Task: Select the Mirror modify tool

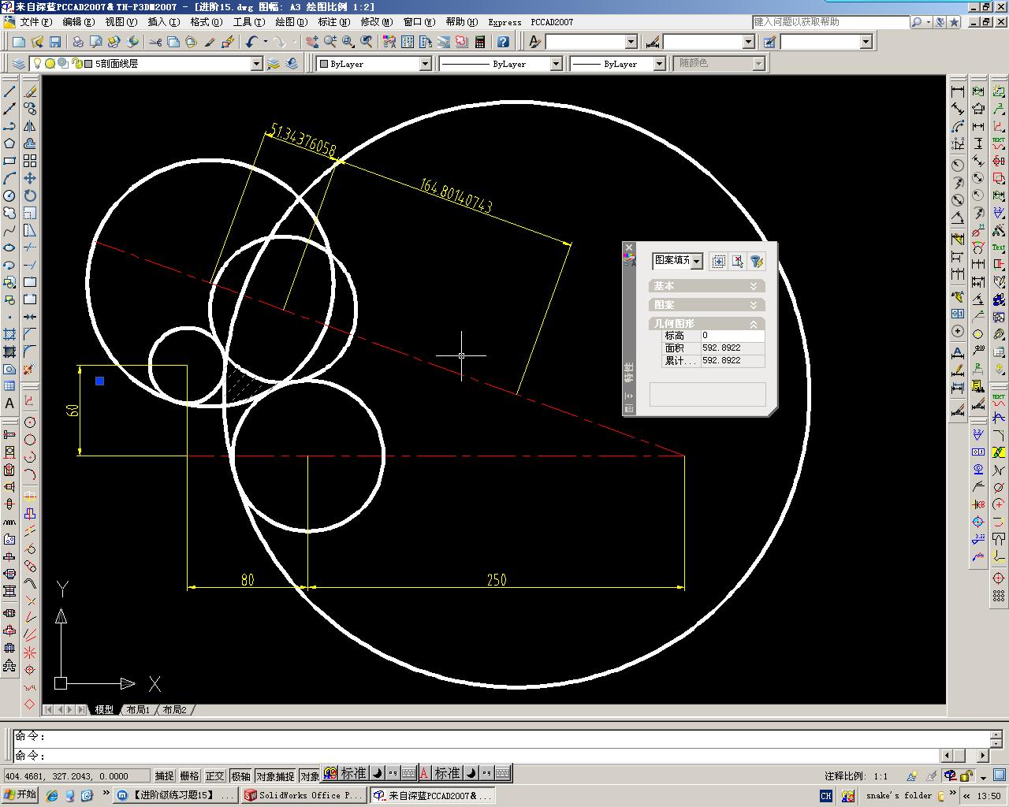Action: pyautogui.click(x=29, y=126)
